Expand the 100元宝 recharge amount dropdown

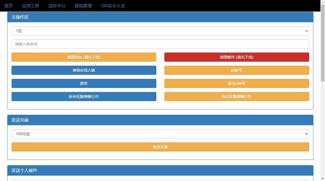click(x=160, y=134)
